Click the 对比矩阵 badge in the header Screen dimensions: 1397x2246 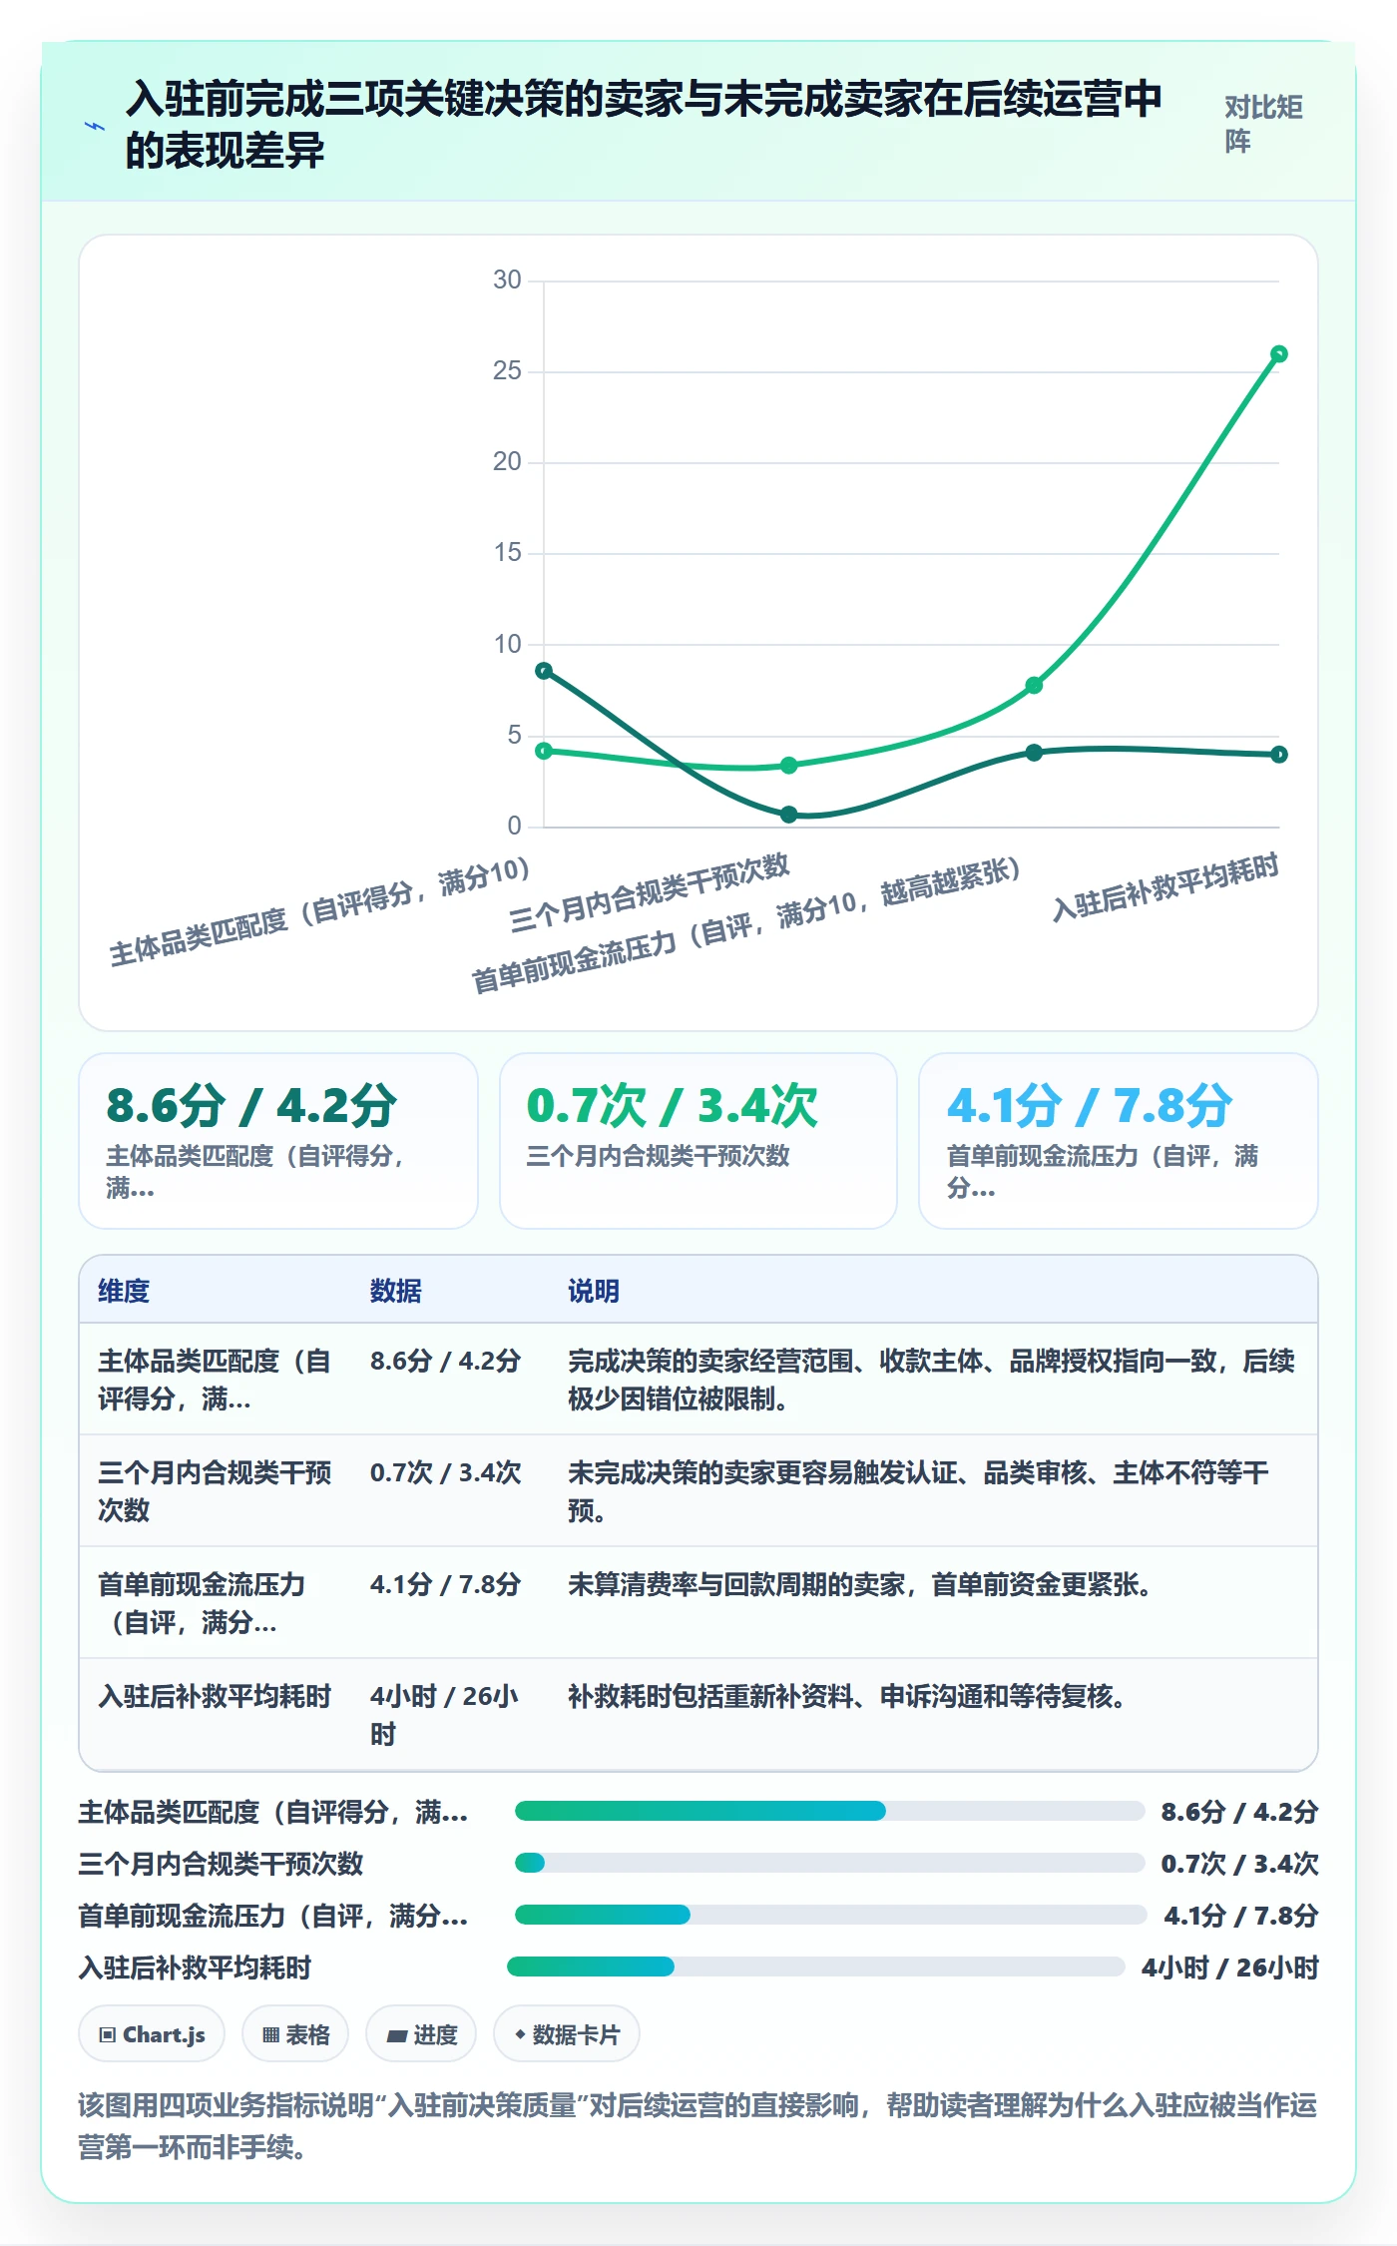[x=1263, y=125]
